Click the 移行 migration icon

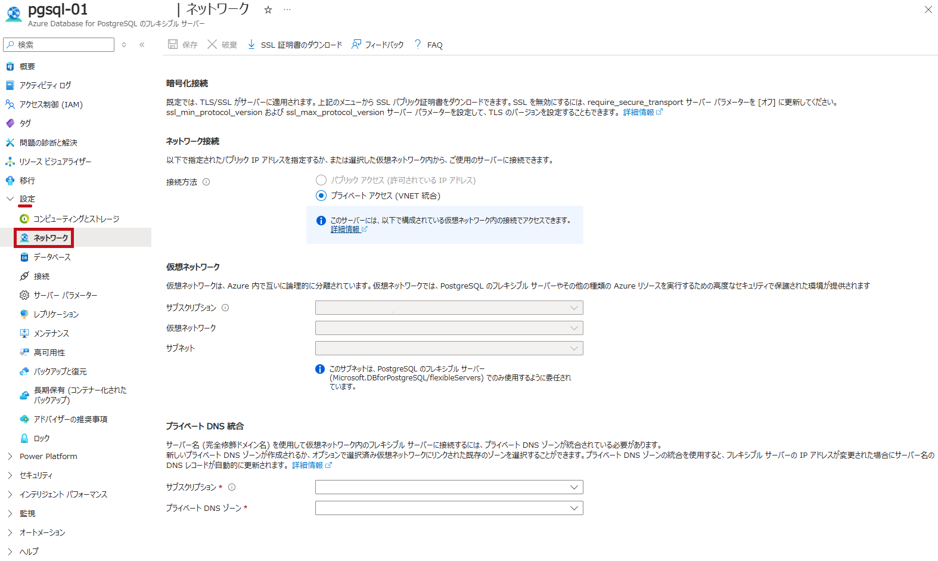[10, 181]
